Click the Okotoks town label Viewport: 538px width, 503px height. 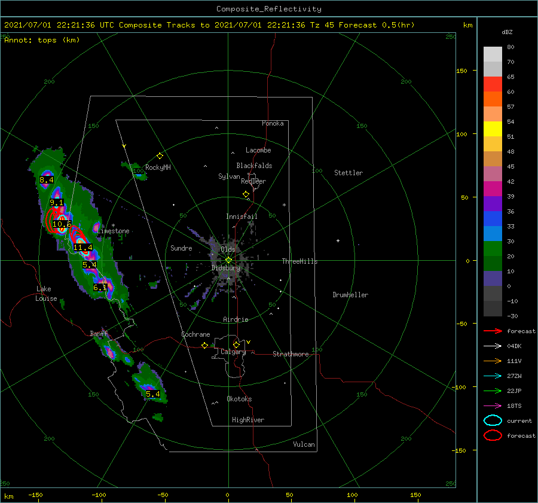[239, 399]
